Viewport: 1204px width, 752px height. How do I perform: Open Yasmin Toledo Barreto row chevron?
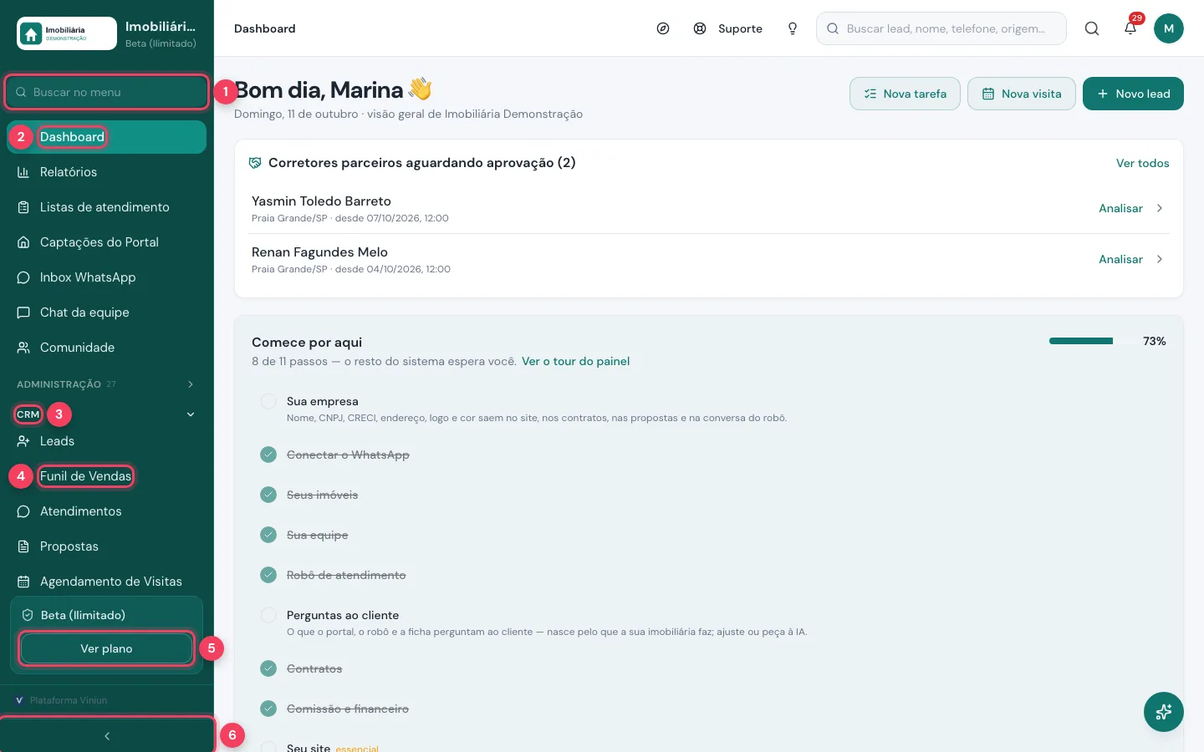[1160, 208]
